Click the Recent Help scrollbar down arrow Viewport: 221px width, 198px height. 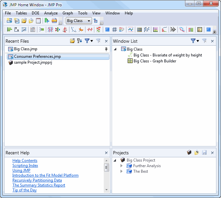coord(106,190)
